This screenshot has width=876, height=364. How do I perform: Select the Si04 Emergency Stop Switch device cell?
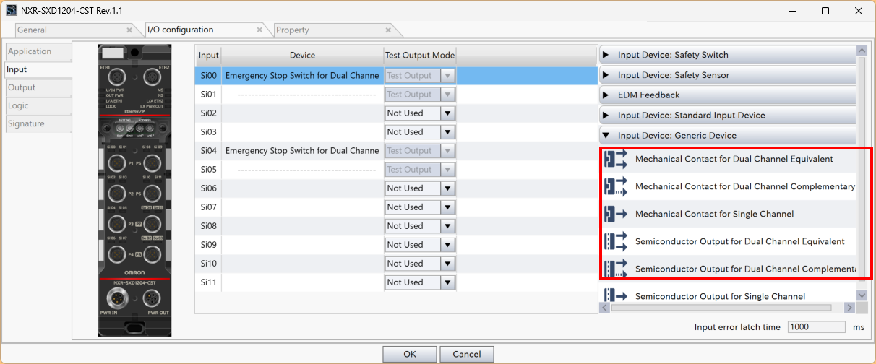302,150
